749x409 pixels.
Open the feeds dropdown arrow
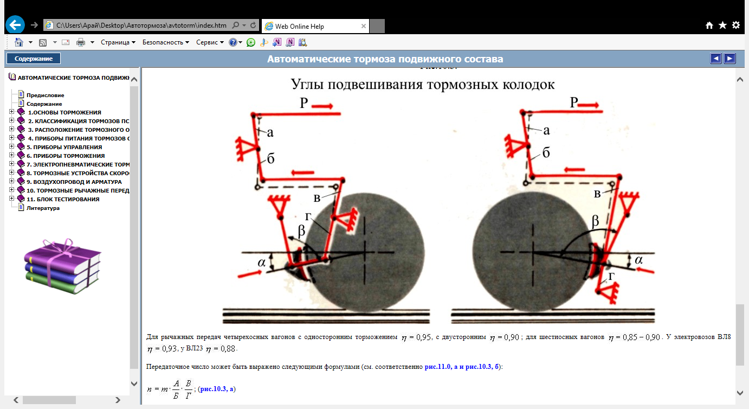tap(55, 42)
